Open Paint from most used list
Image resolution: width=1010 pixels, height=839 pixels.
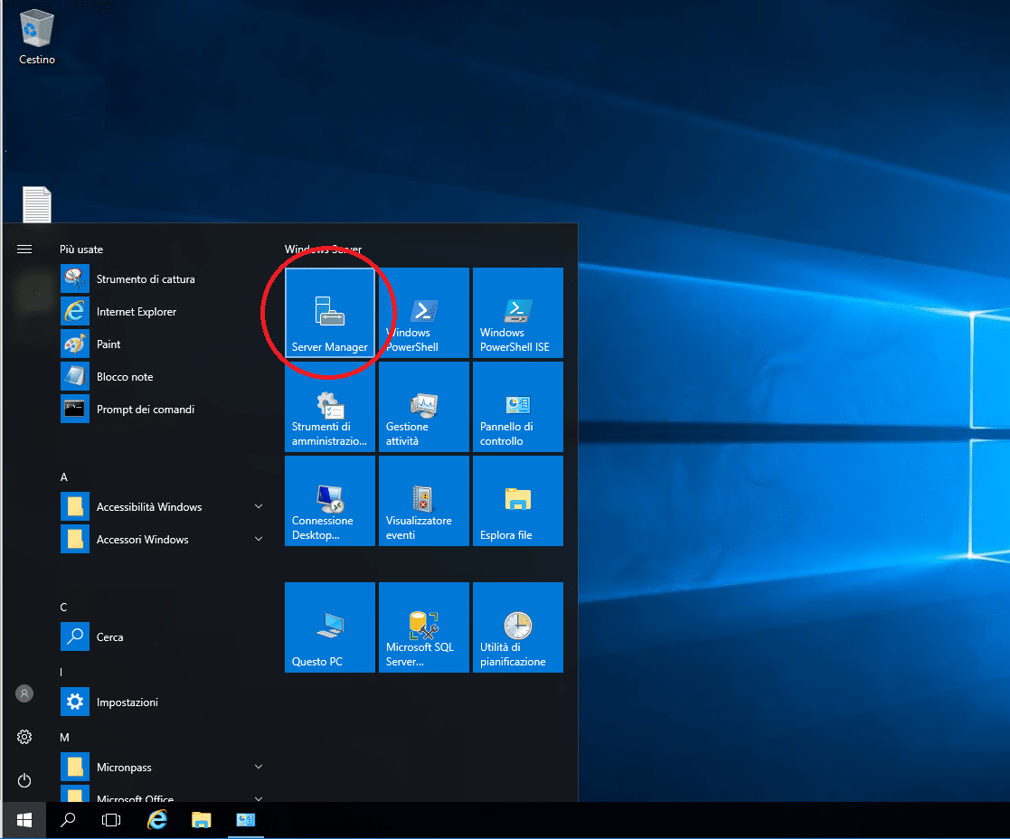pos(163,344)
